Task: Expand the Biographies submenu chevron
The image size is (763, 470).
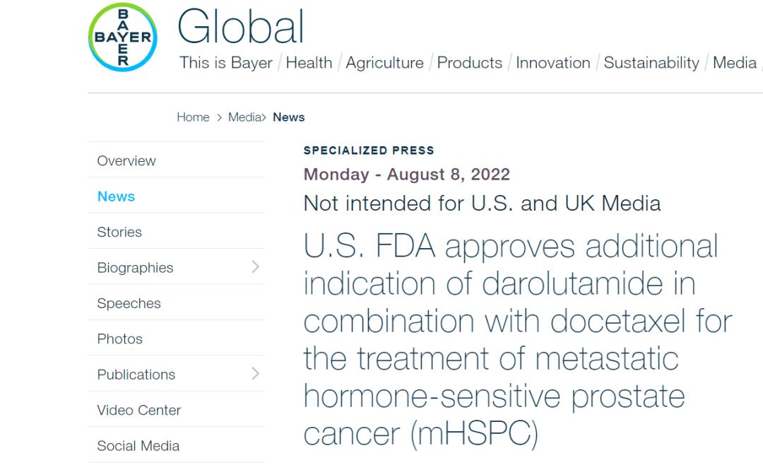Action: (255, 266)
